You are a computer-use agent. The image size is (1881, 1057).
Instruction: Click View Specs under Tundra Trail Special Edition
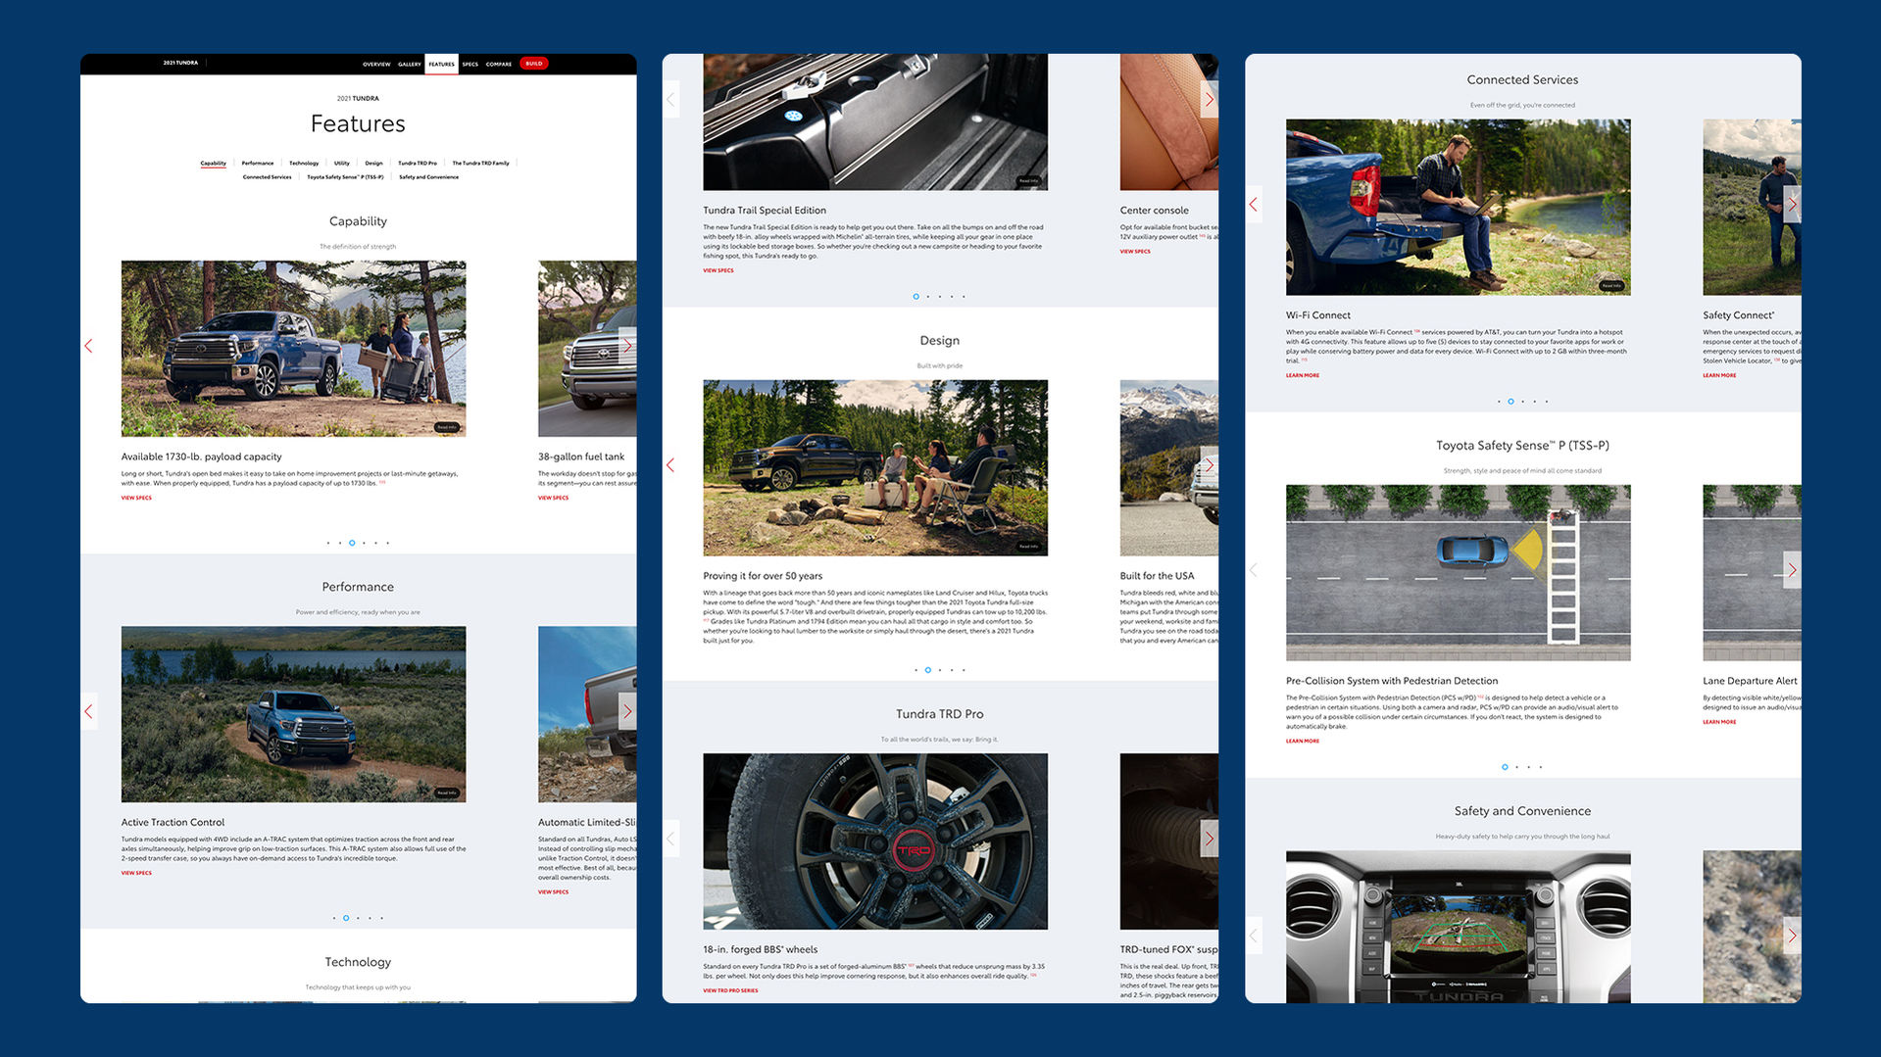tap(718, 270)
